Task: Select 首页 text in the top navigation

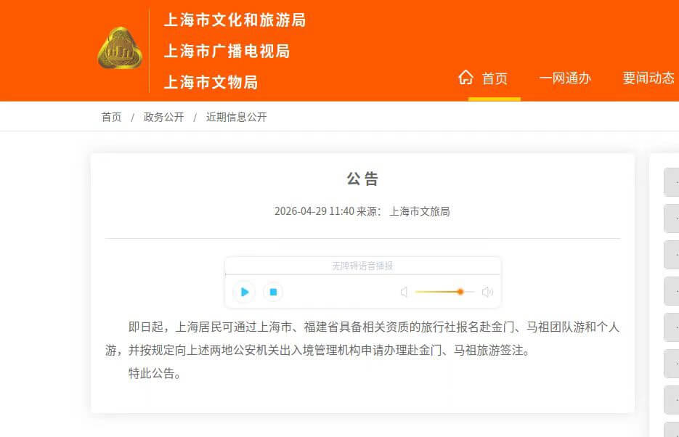Action: click(x=495, y=78)
